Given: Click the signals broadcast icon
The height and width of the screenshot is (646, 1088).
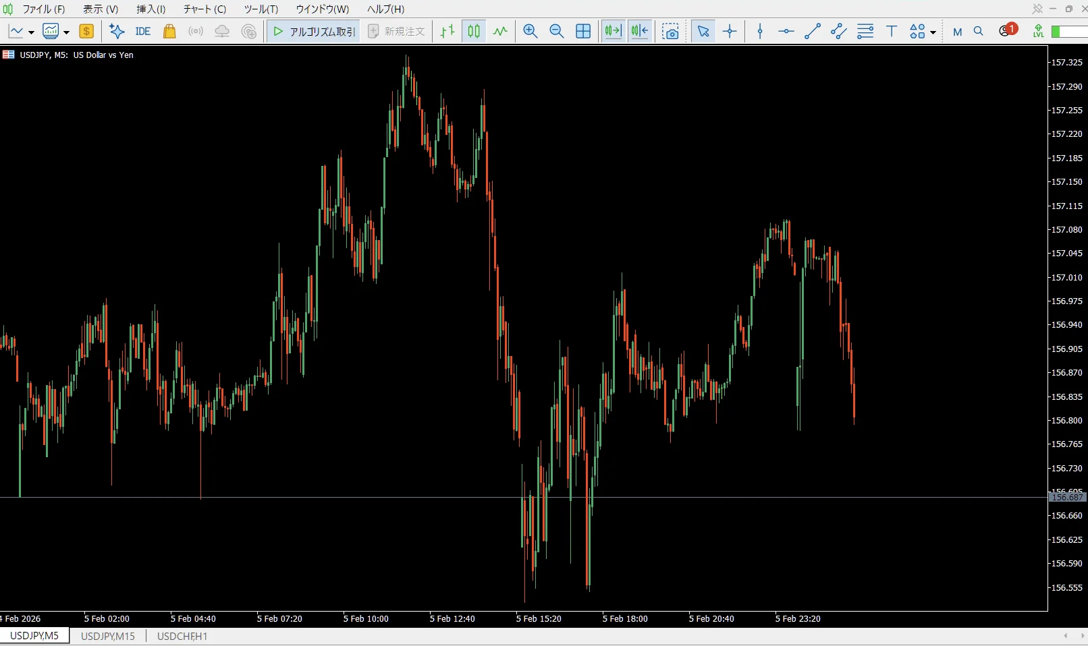Looking at the screenshot, I should point(196,31).
